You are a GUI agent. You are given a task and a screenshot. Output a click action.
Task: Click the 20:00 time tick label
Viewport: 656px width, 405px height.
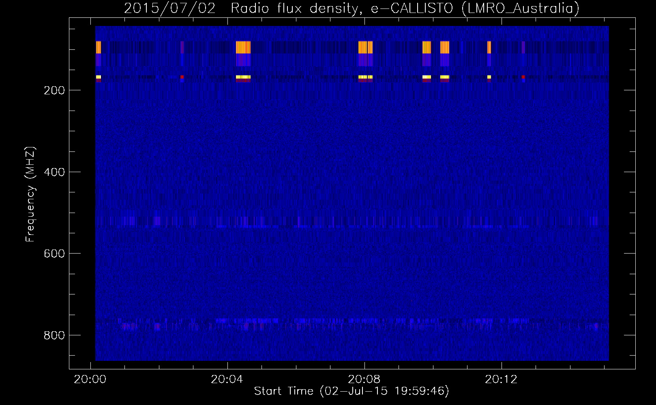tap(90, 379)
